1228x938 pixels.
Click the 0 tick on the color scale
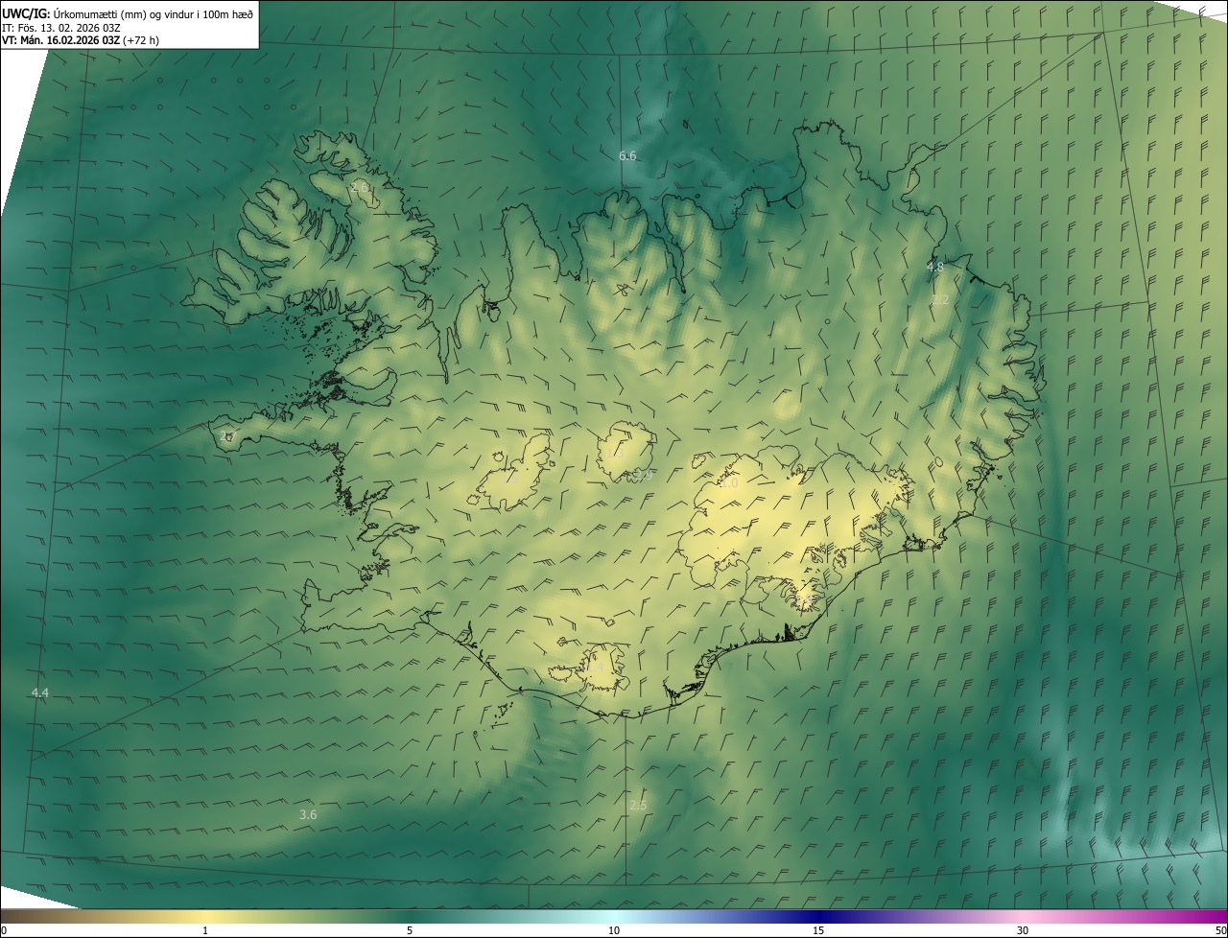point(4,930)
